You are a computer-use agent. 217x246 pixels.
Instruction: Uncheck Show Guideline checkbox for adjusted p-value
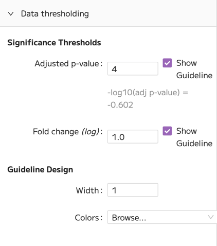pyautogui.click(x=167, y=63)
